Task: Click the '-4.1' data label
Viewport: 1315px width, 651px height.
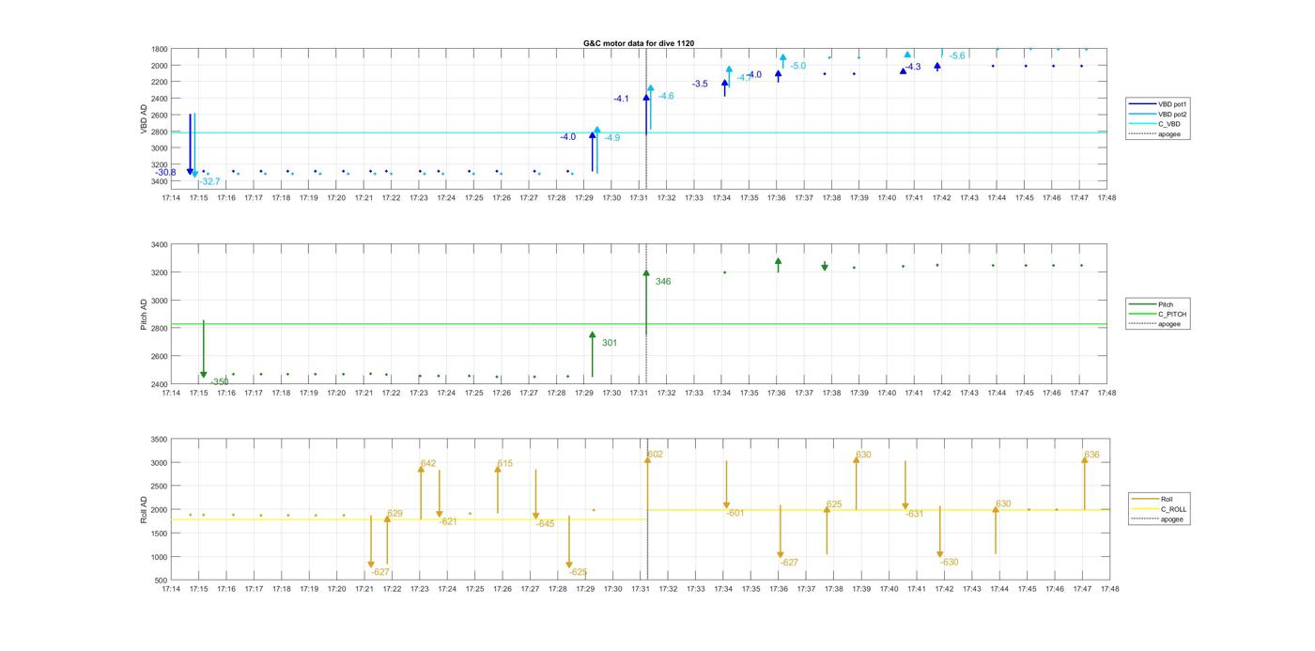Action: 622,99
